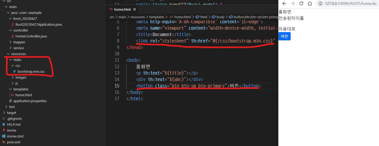The width and height of the screenshot is (379, 146).
Task: Click the pom.xml file icon
Action: (x=4, y=142)
